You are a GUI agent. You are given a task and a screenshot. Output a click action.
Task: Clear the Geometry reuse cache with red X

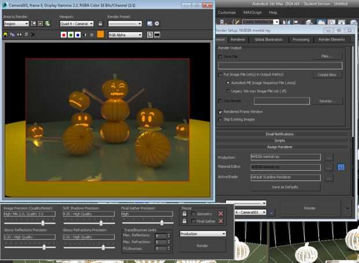[x=221, y=214]
